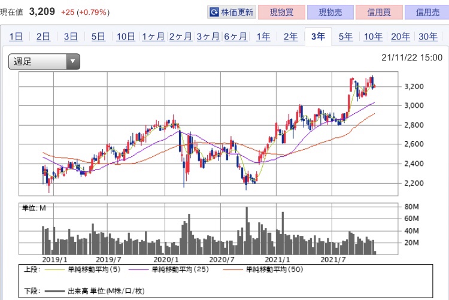Switch chart to 3日 range
Screen dimensions: 449x300
(x=71, y=37)
